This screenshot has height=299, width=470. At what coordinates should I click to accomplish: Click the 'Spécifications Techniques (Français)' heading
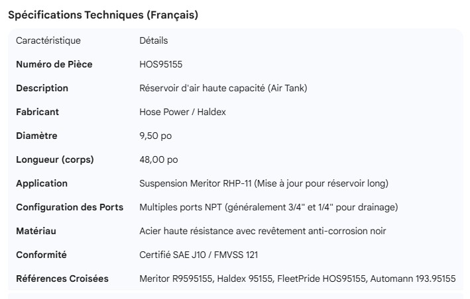[x=103, y=15]
